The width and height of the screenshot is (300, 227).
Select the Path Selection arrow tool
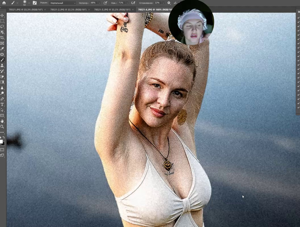pos(2,110)
